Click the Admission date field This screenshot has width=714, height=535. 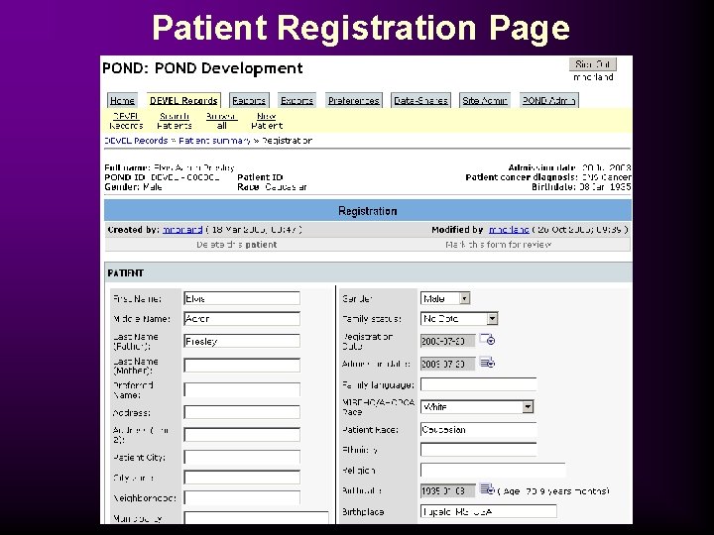point(447,364)
